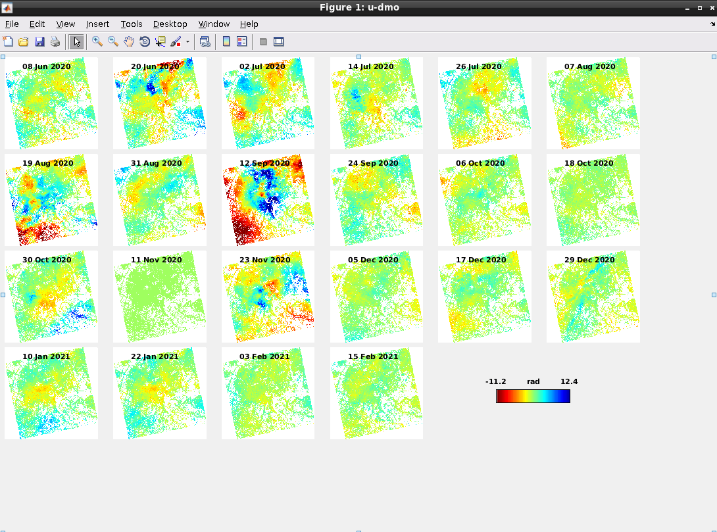
Task: Activate the Pan tool
Action: [128, 41]
